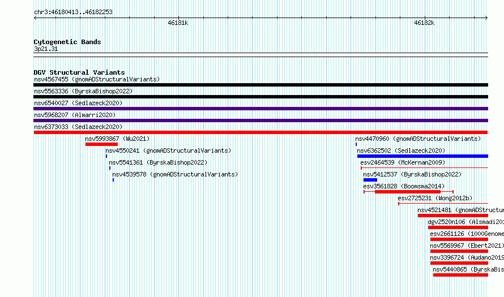Click the 46182k ruler tick label

click(x=424, y=23)
